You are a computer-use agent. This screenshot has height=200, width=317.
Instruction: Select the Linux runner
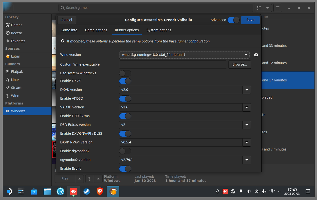27,80
